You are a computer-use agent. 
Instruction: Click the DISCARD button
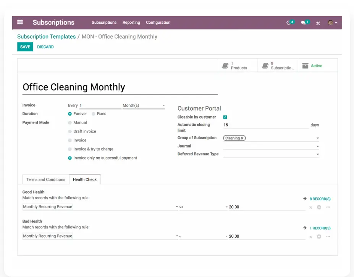pyautogui.click(x=45, y=47)
